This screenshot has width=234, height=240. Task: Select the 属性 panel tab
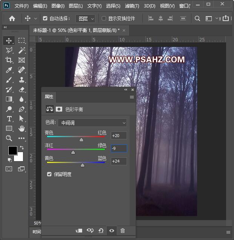pos(49,97)
